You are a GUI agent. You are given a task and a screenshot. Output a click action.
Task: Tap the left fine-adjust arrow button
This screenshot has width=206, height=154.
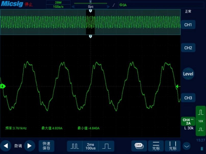[x=6, y=146]
